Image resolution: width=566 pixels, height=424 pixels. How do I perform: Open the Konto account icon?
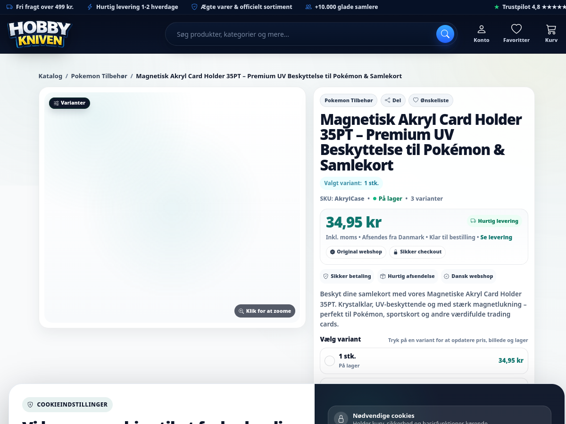point(482,34)
